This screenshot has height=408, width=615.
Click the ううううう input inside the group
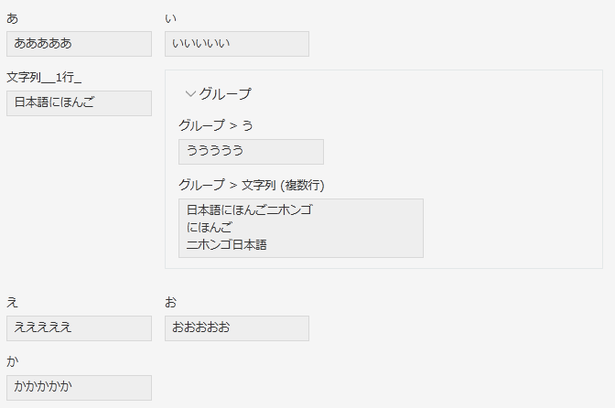pyautogui.click(x=251, y=152)
